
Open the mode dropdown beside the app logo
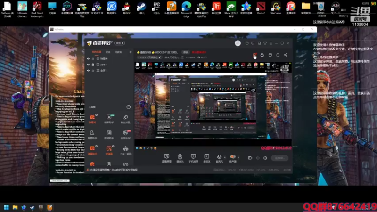click(x=120, y=43)
